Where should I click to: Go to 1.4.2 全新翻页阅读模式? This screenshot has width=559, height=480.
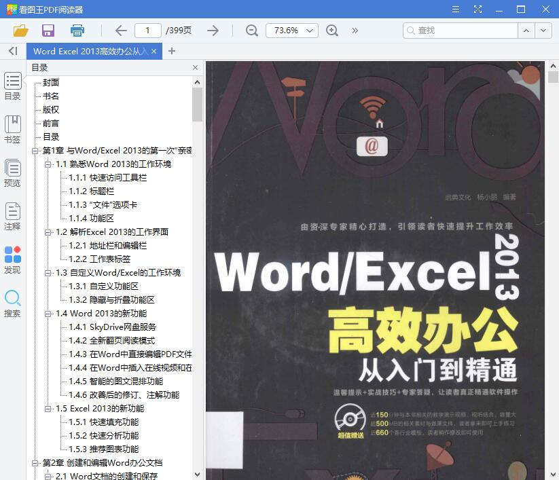click(x=111, y=341)
